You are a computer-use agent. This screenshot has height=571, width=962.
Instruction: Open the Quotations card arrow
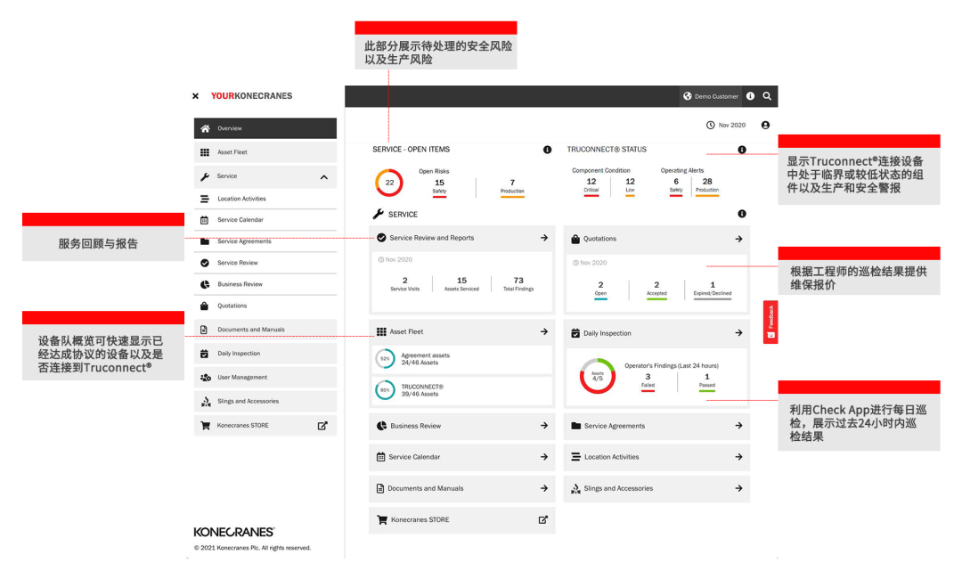[x=738, y=239]
